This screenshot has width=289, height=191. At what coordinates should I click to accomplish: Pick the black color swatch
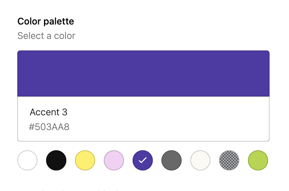click(56, 160)
